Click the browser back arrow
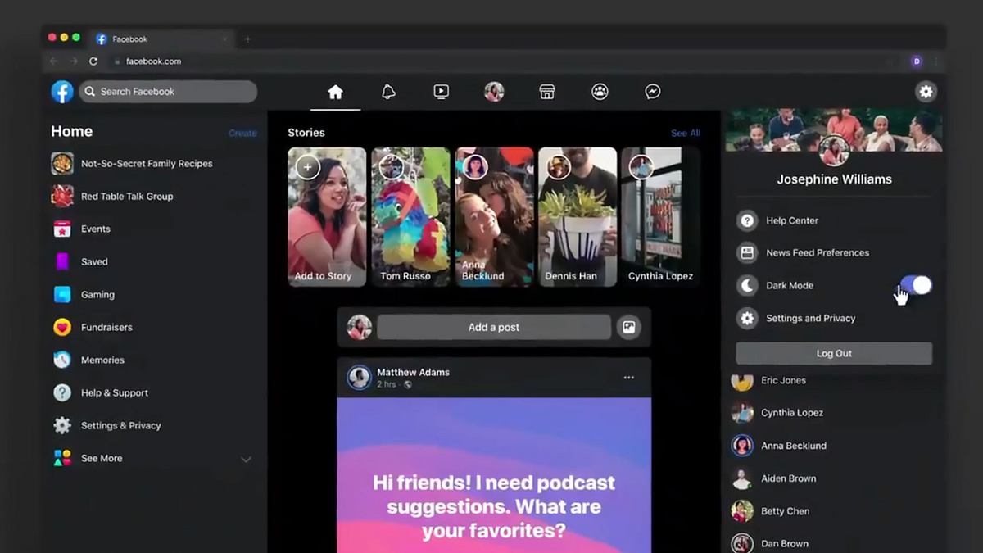This screenshot has height=553, width=983. 54,61
